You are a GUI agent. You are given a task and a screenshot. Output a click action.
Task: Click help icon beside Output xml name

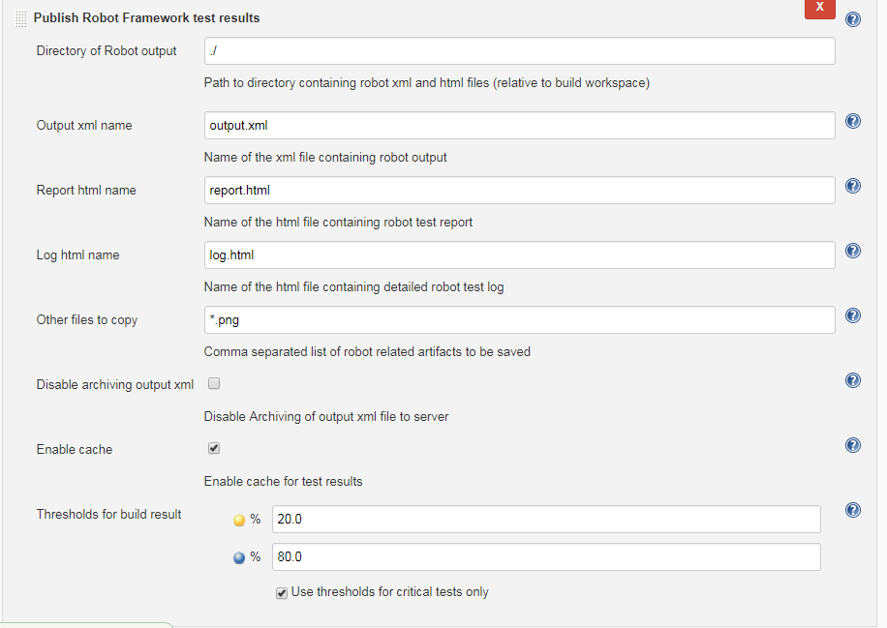(853, 121)
